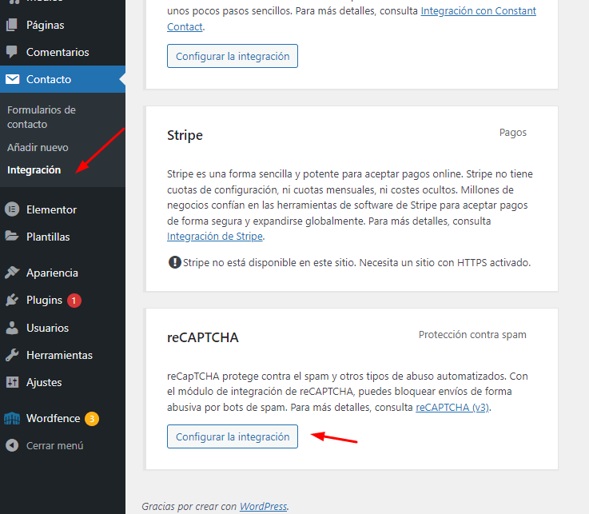This screenshot has height=514, width=589.
Task: Click the Herramientas wrench icon
Action: click(x=12, y=355)
